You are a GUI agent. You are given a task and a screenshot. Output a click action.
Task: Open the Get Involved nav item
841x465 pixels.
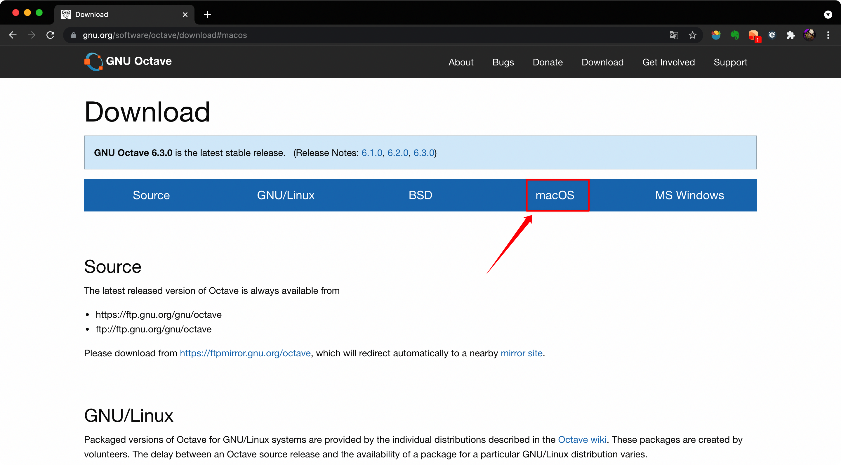[x=668, y=62]
